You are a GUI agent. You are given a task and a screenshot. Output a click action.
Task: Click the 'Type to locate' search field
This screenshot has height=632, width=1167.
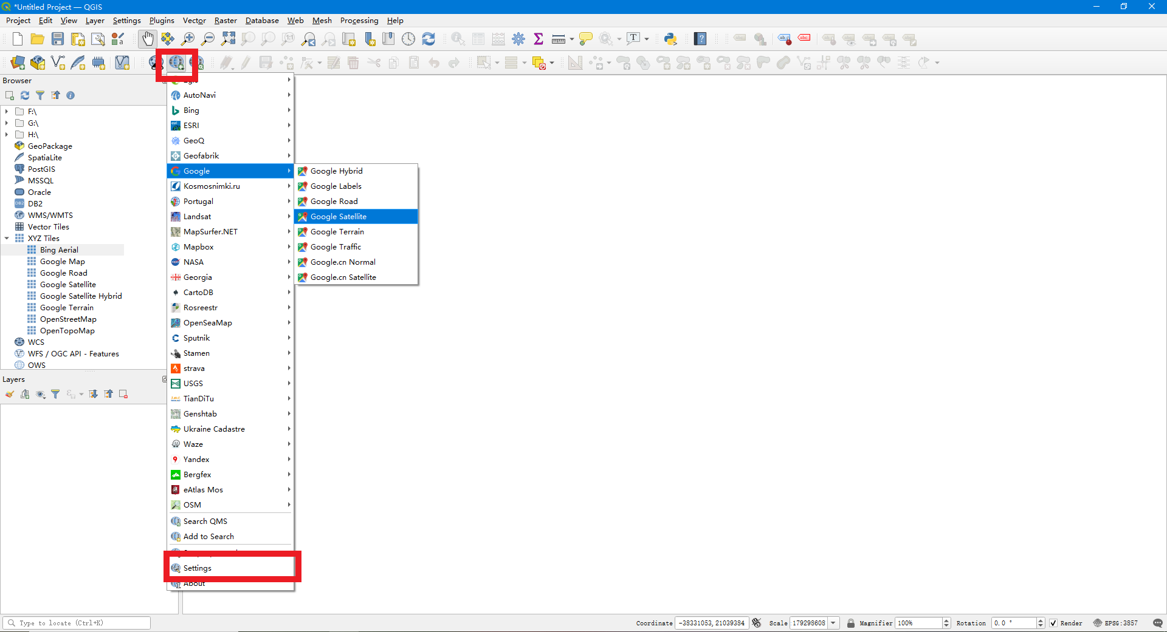coord(77,624)
